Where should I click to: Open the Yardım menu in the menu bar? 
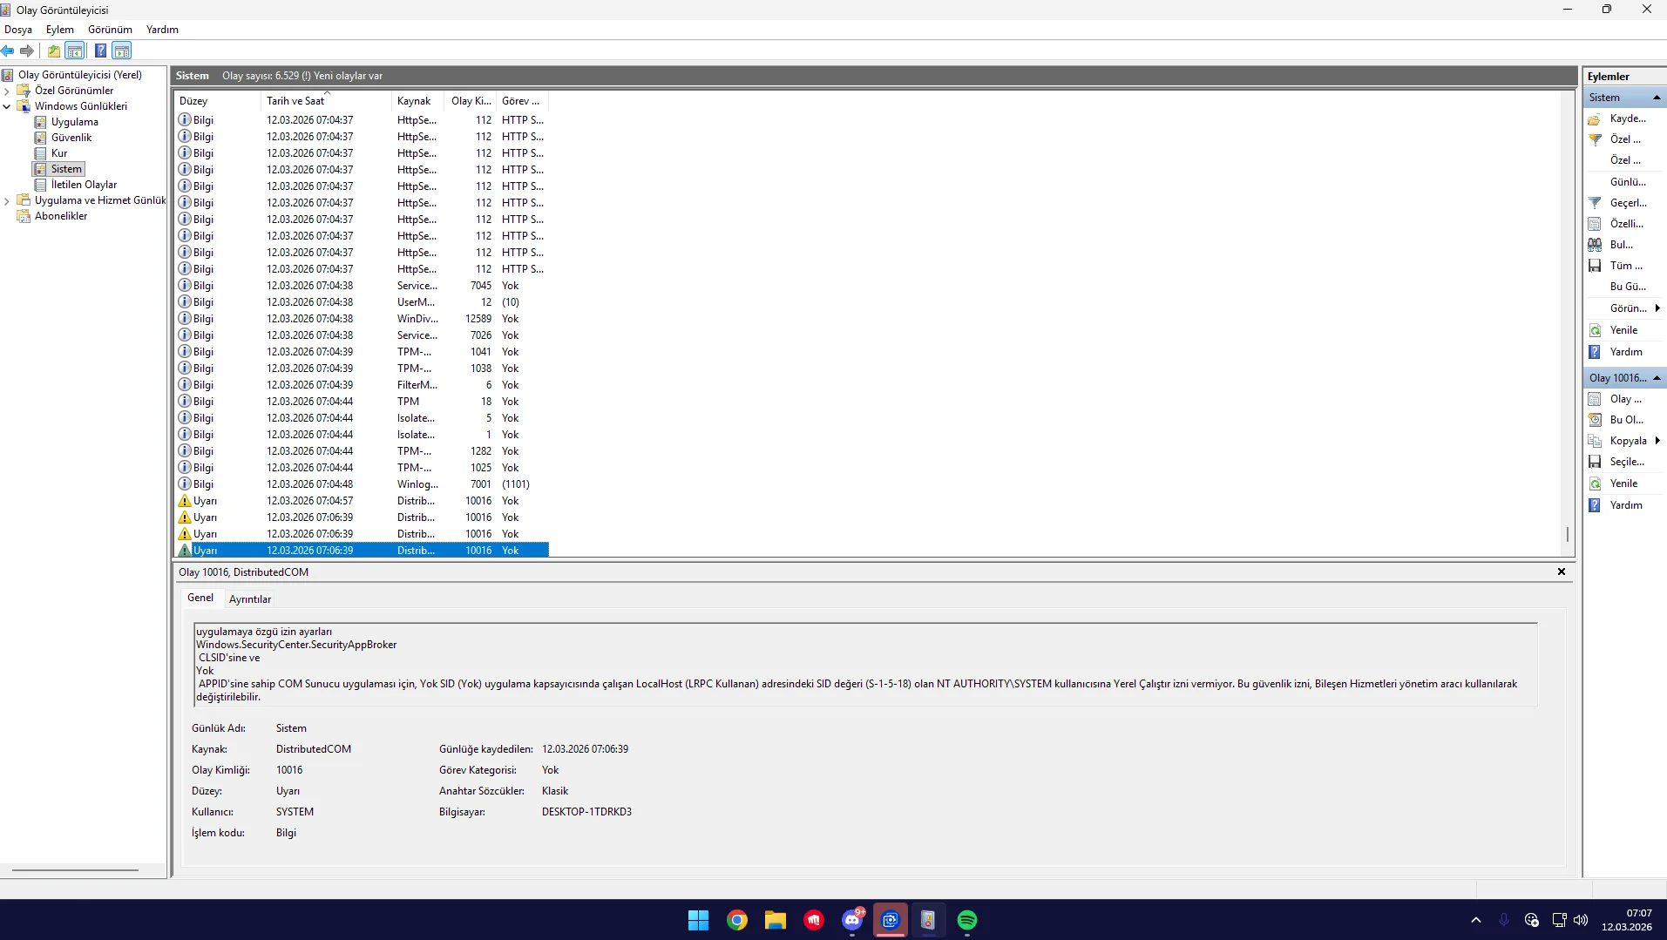162,30
